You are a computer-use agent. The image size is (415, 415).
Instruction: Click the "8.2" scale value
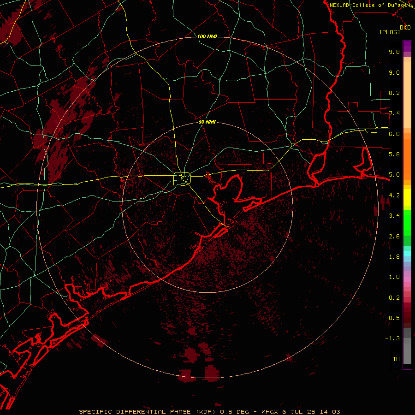coord(394,93)
